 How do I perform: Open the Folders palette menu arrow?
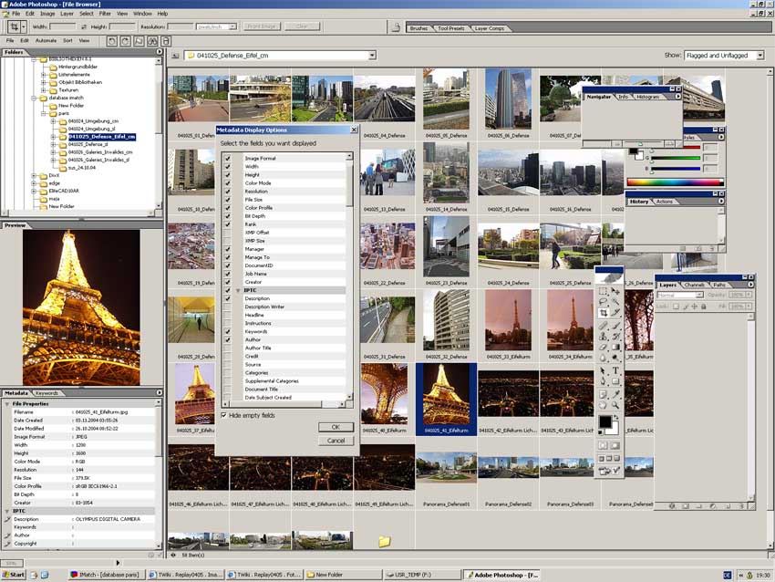pyautogui.click(x=160, y=52)
